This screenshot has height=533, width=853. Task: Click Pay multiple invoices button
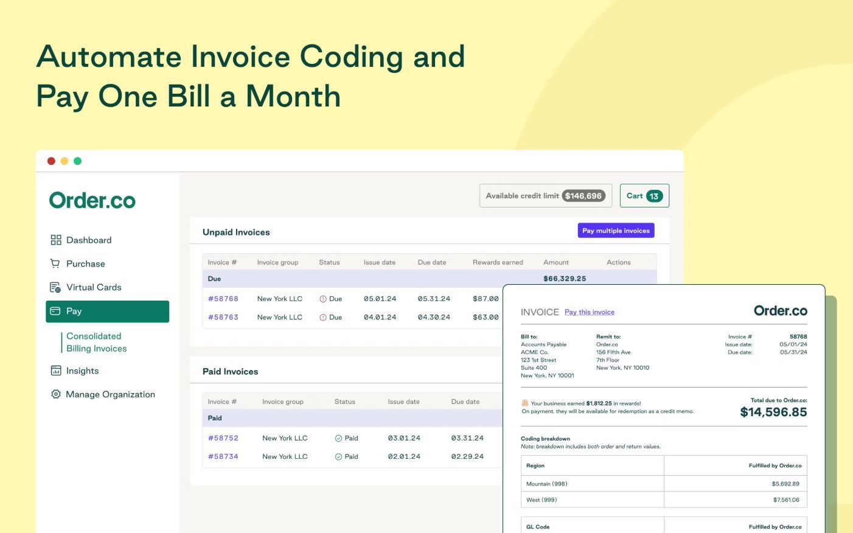616,231
